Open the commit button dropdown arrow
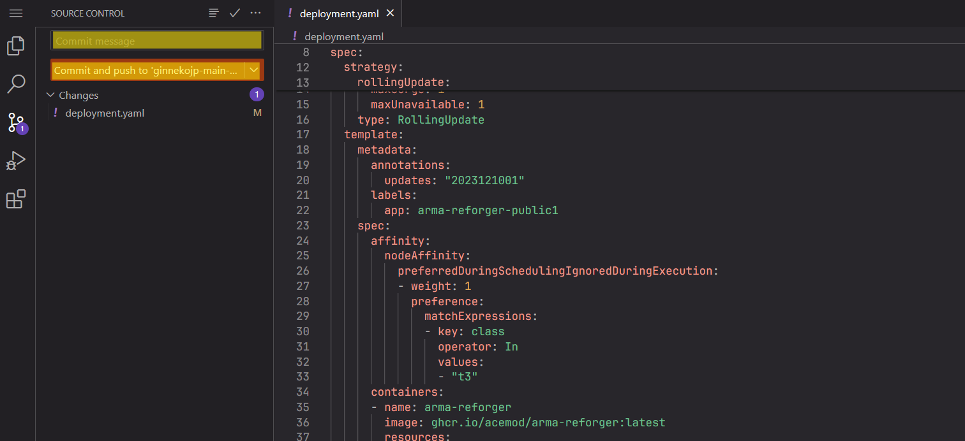Viewport: 965px width, 441px height. coord(254,70)
